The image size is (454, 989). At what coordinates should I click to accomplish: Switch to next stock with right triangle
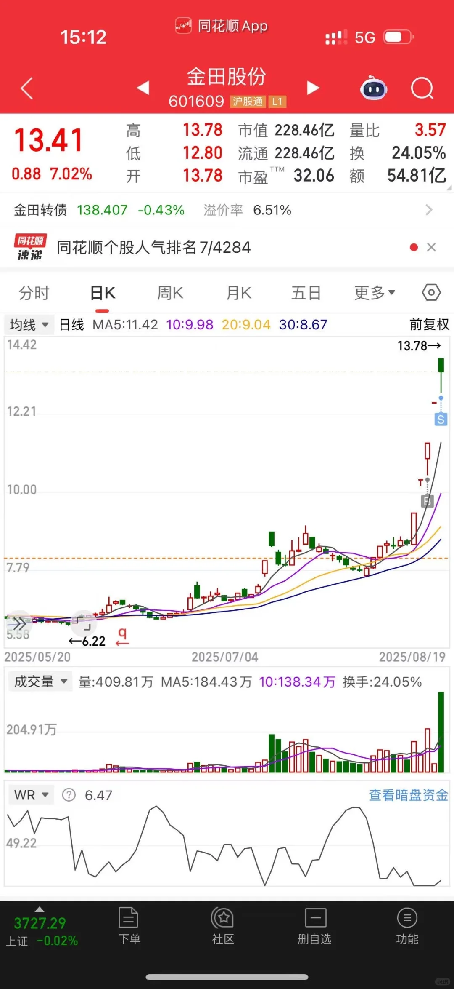pyautogui.click(x=313, y=88)
